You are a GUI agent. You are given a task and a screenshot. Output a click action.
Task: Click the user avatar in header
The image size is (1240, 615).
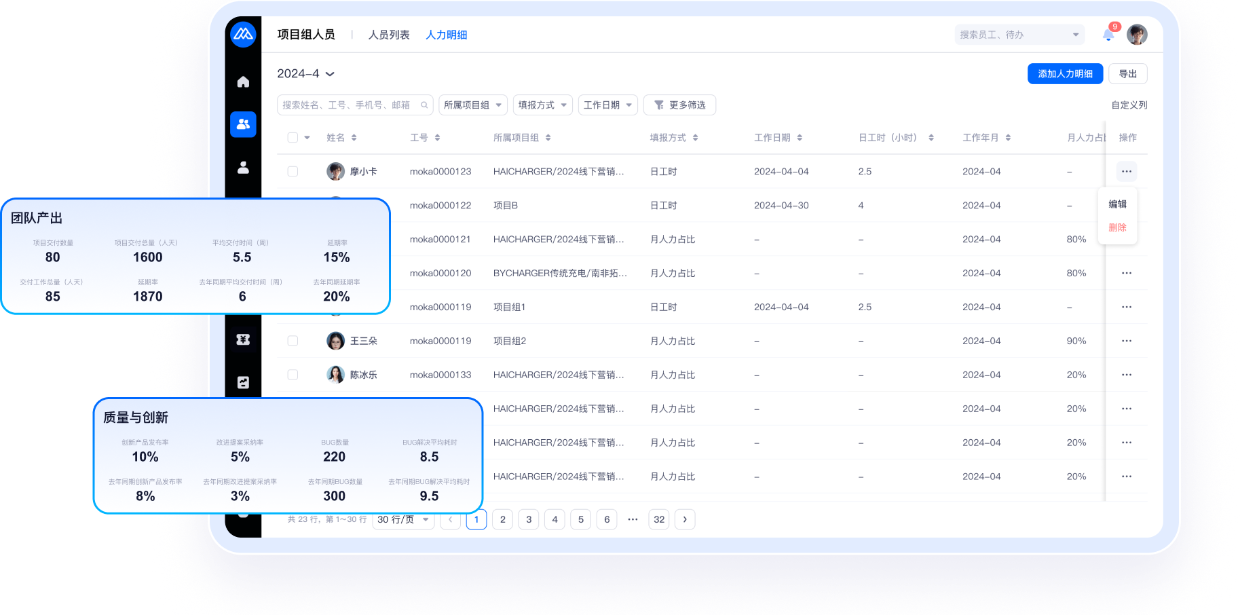[1137, 35]
